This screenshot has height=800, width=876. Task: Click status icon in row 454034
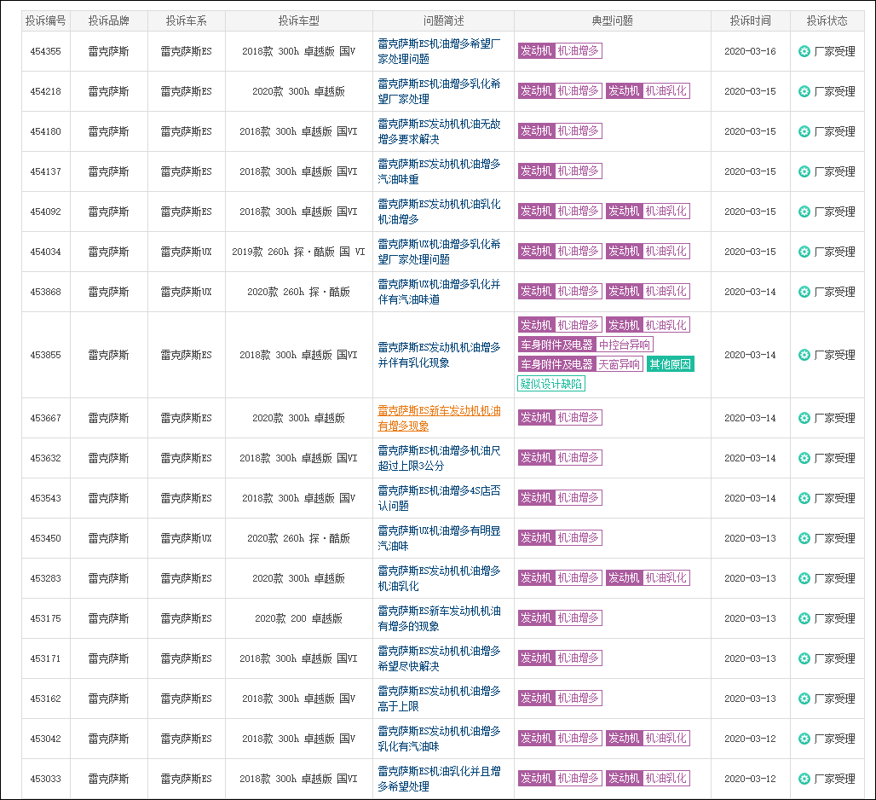coord(804,252)
